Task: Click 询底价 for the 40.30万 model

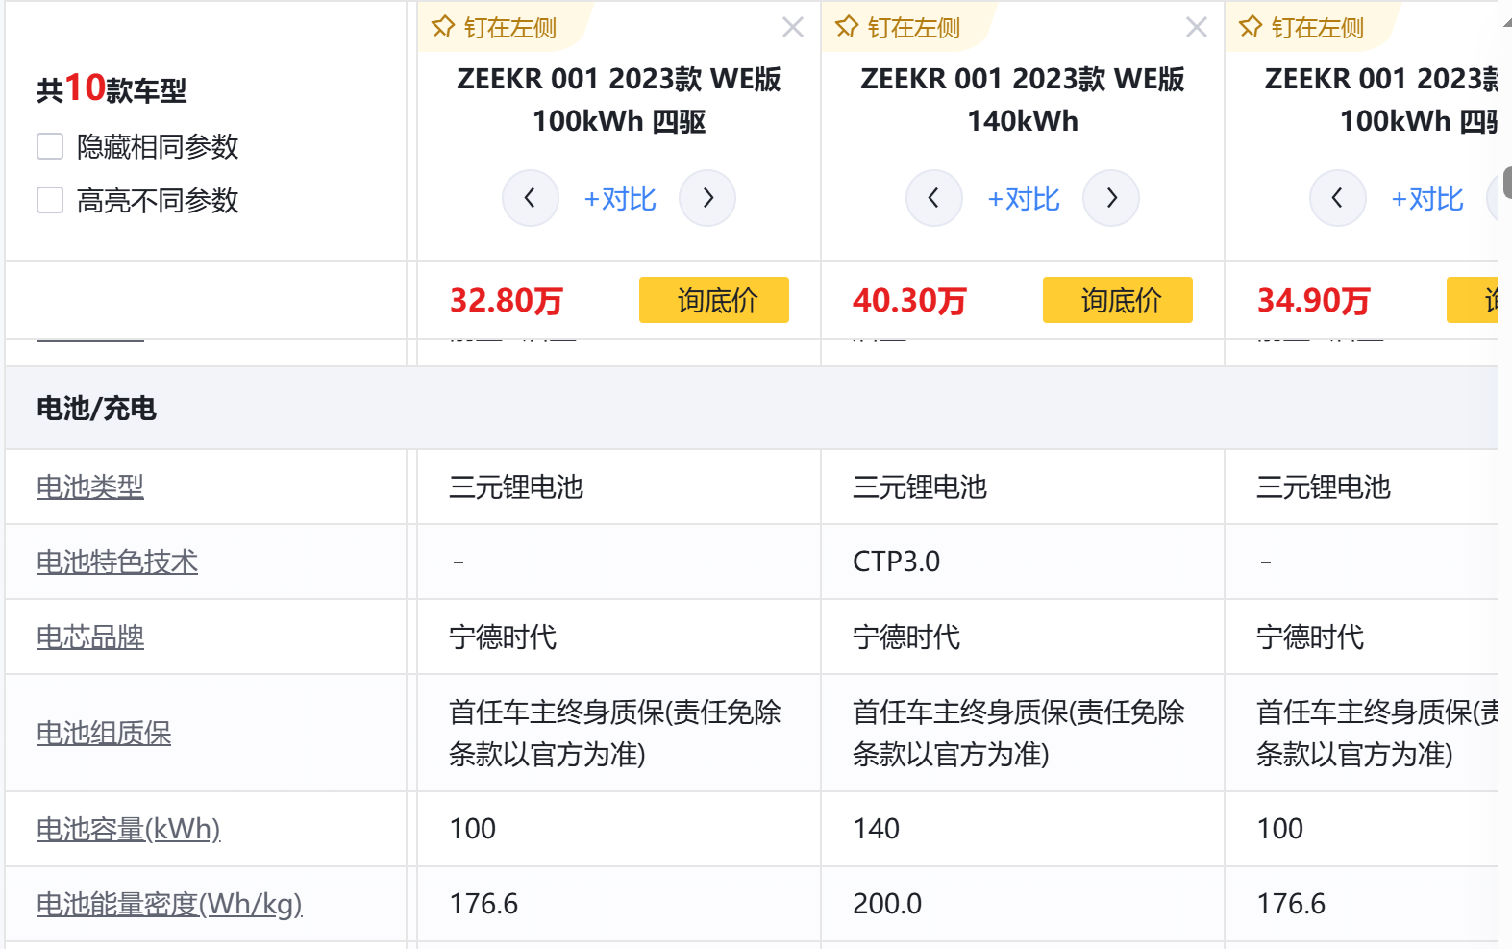Action: 1118,300
